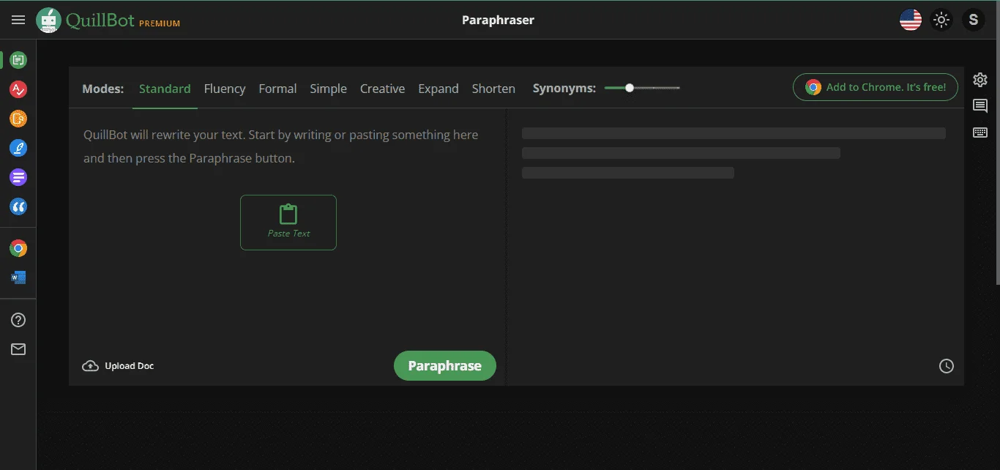Select the Simple mode tab

tap(328, 89)
